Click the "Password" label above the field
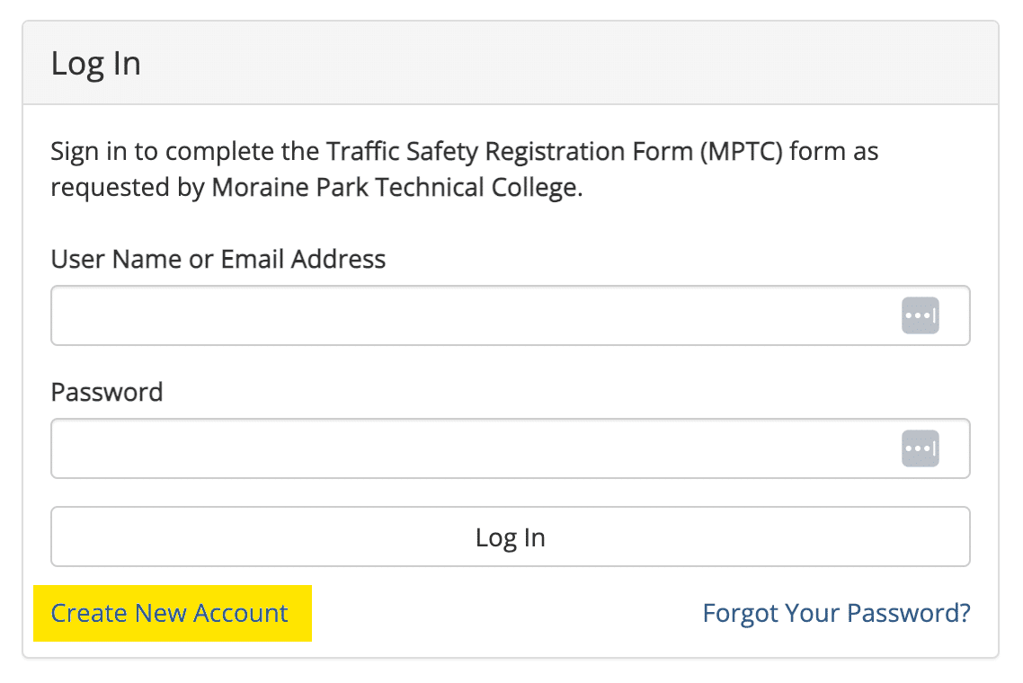Screen dimensions: 1023x683 107,393
